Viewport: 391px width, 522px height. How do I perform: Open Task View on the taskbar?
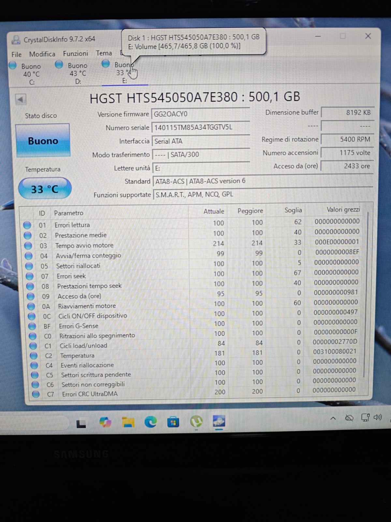[81, 423]
